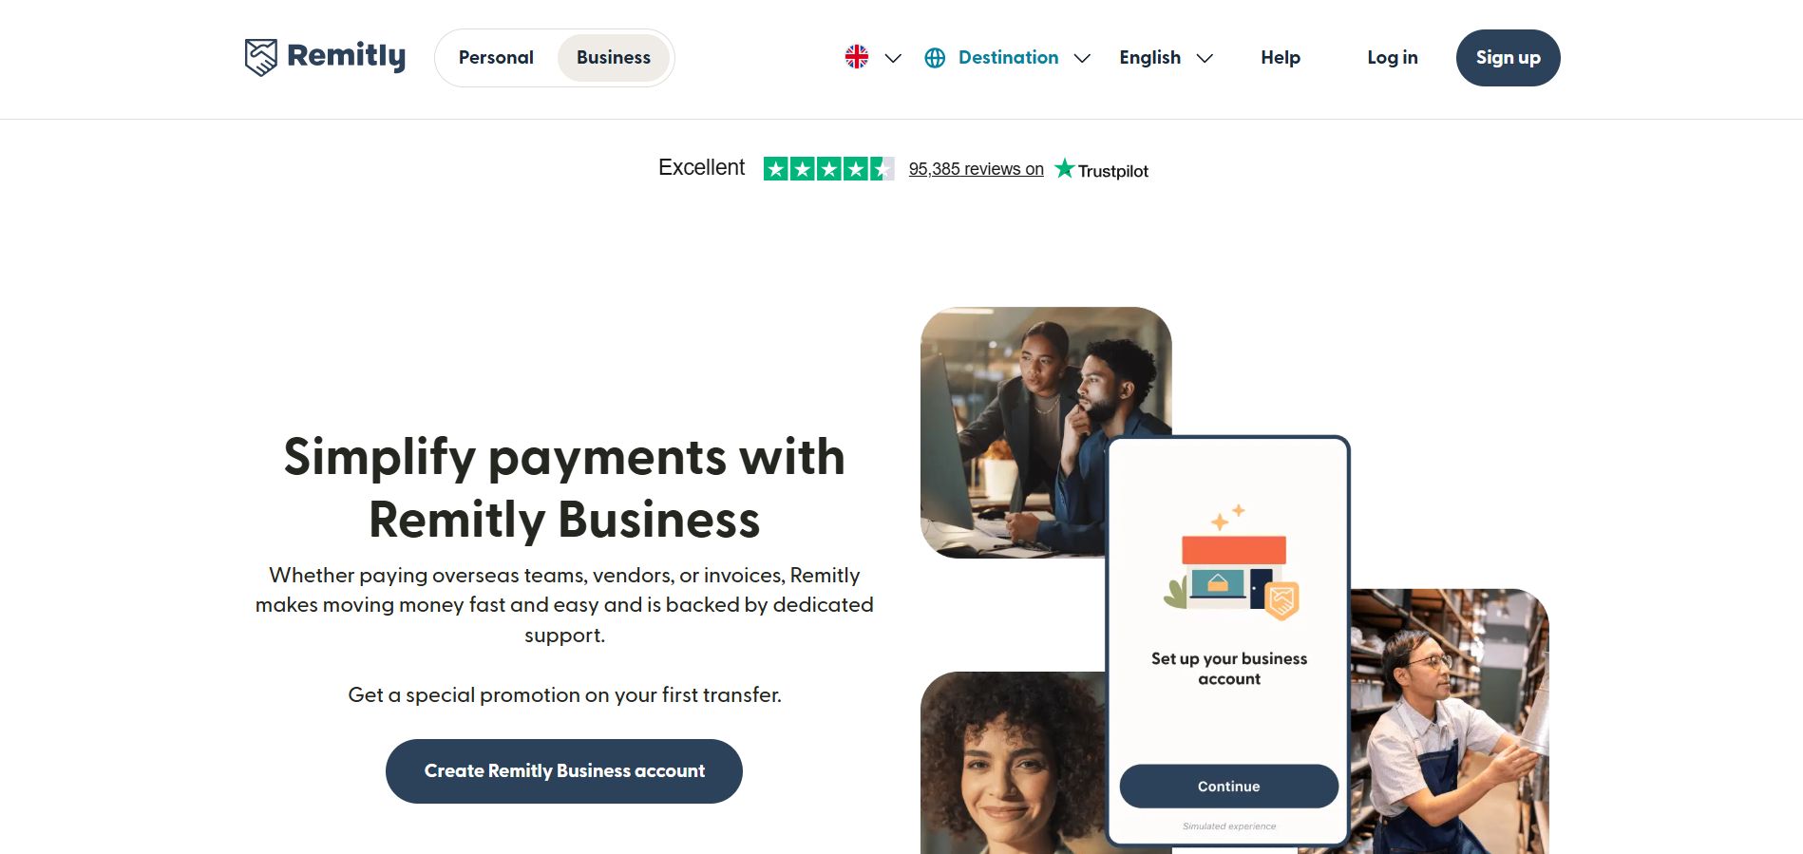1803x854 pixels.
Task: Click the Sign up button
Action: point(1509,58)
